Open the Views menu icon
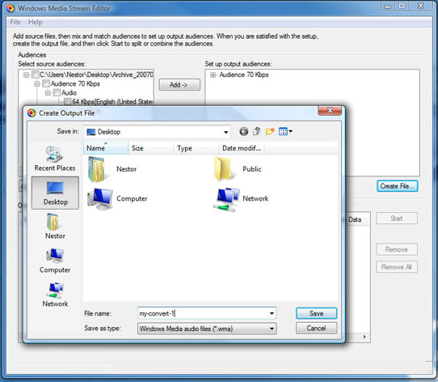Image resolution: width=438 pixels, height=382 pixels. (x=283, y=131)
